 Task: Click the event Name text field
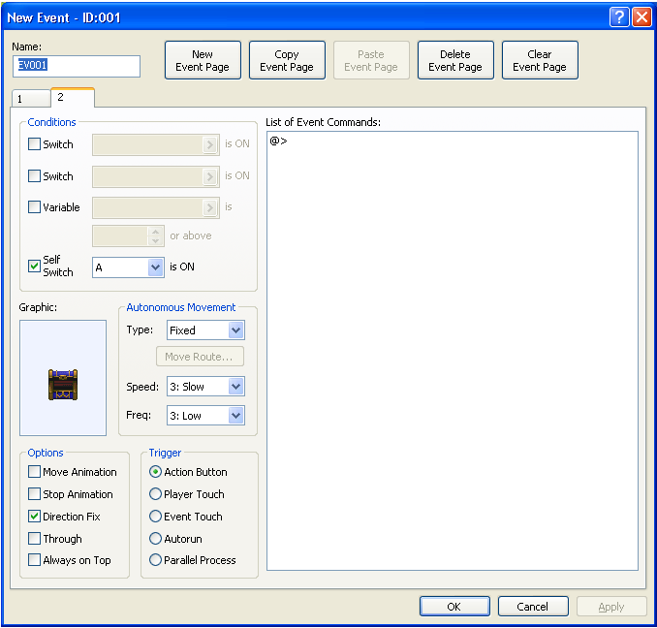(x=78, y=66)
